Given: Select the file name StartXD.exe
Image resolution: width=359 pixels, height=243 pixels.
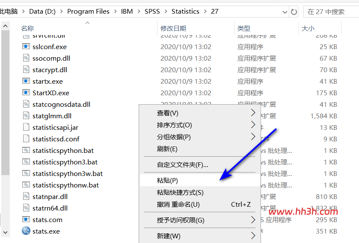Looking at the screenshot, I should pyautogui.click(x=51, y=93).
